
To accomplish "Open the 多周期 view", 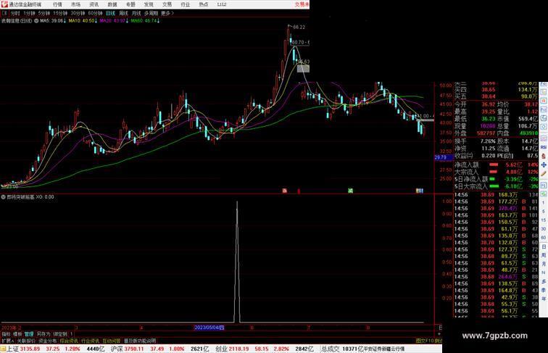I will click(151, 13).
